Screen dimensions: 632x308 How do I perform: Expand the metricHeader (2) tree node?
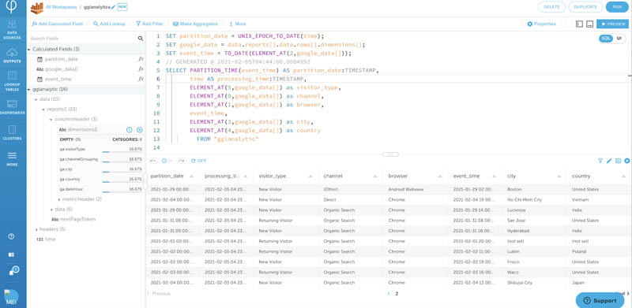point(58,199)
